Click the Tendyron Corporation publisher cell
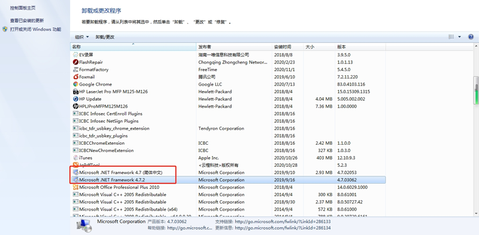 click(221, 129)
